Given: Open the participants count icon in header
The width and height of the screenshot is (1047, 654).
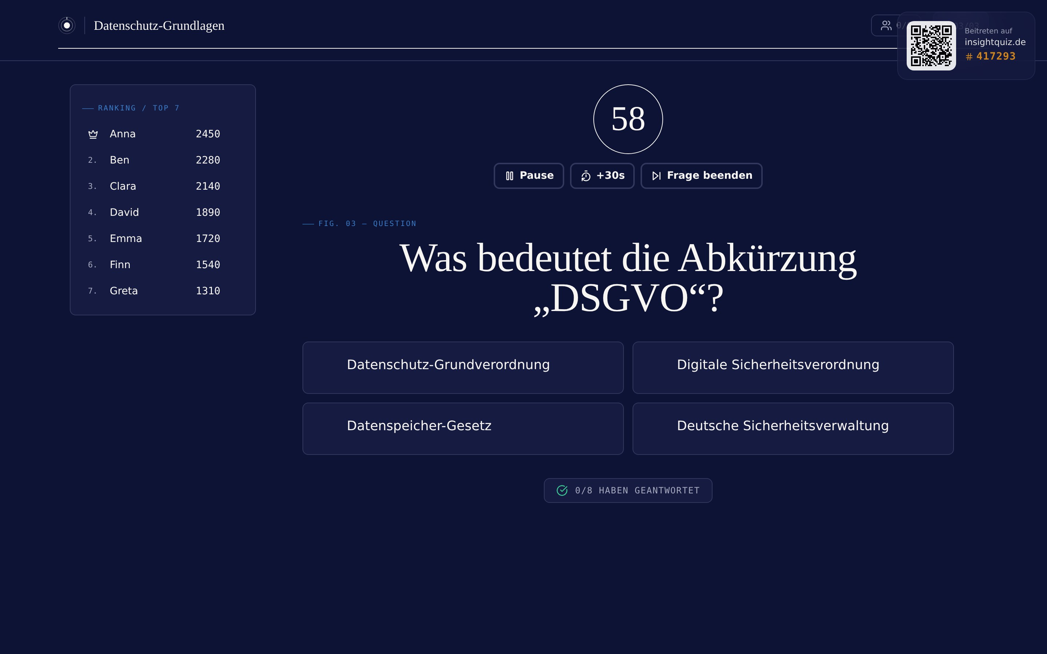Looking at the screenshot, I should [x=886, y=25].
